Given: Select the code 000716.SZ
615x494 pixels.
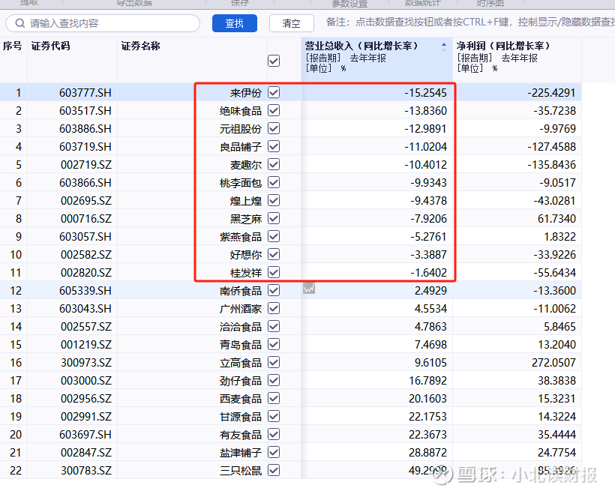Looking at the screenshot, I should coord(86,219).
